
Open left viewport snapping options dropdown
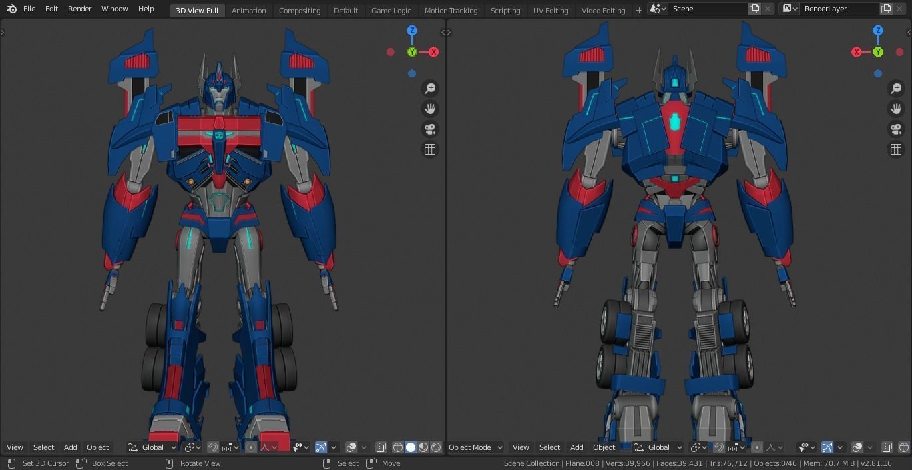click(231, 447)
